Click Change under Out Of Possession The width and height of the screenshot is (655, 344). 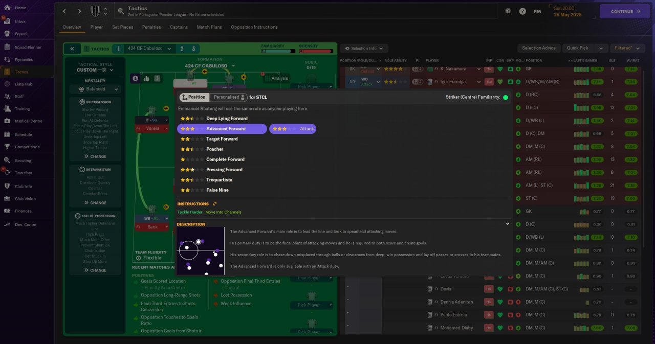95,270
